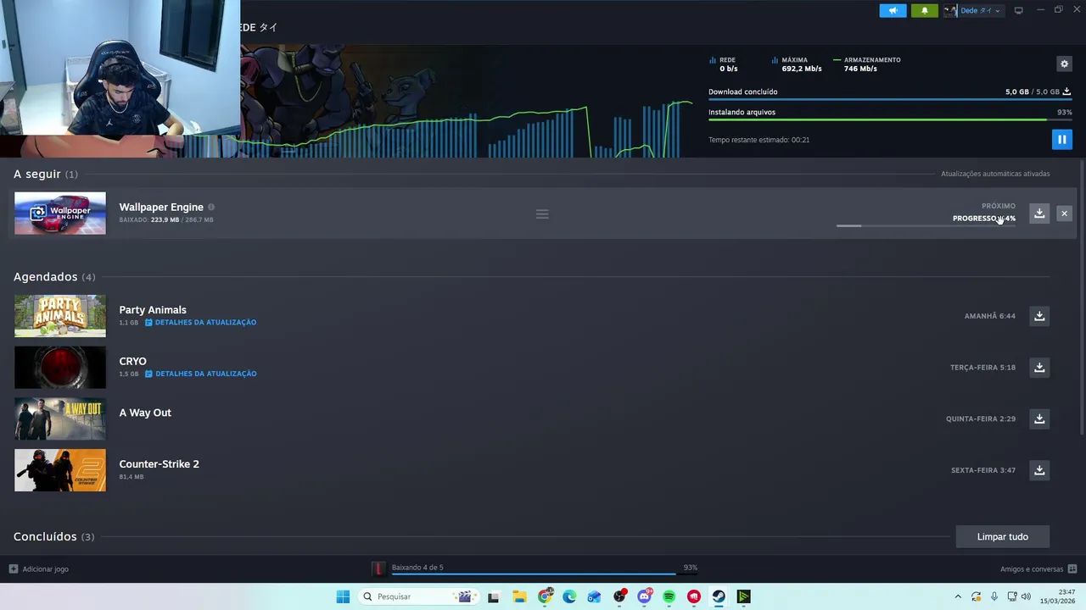
Task: Start Wallpaper Engine download now
Action: tap(1039, 213)
